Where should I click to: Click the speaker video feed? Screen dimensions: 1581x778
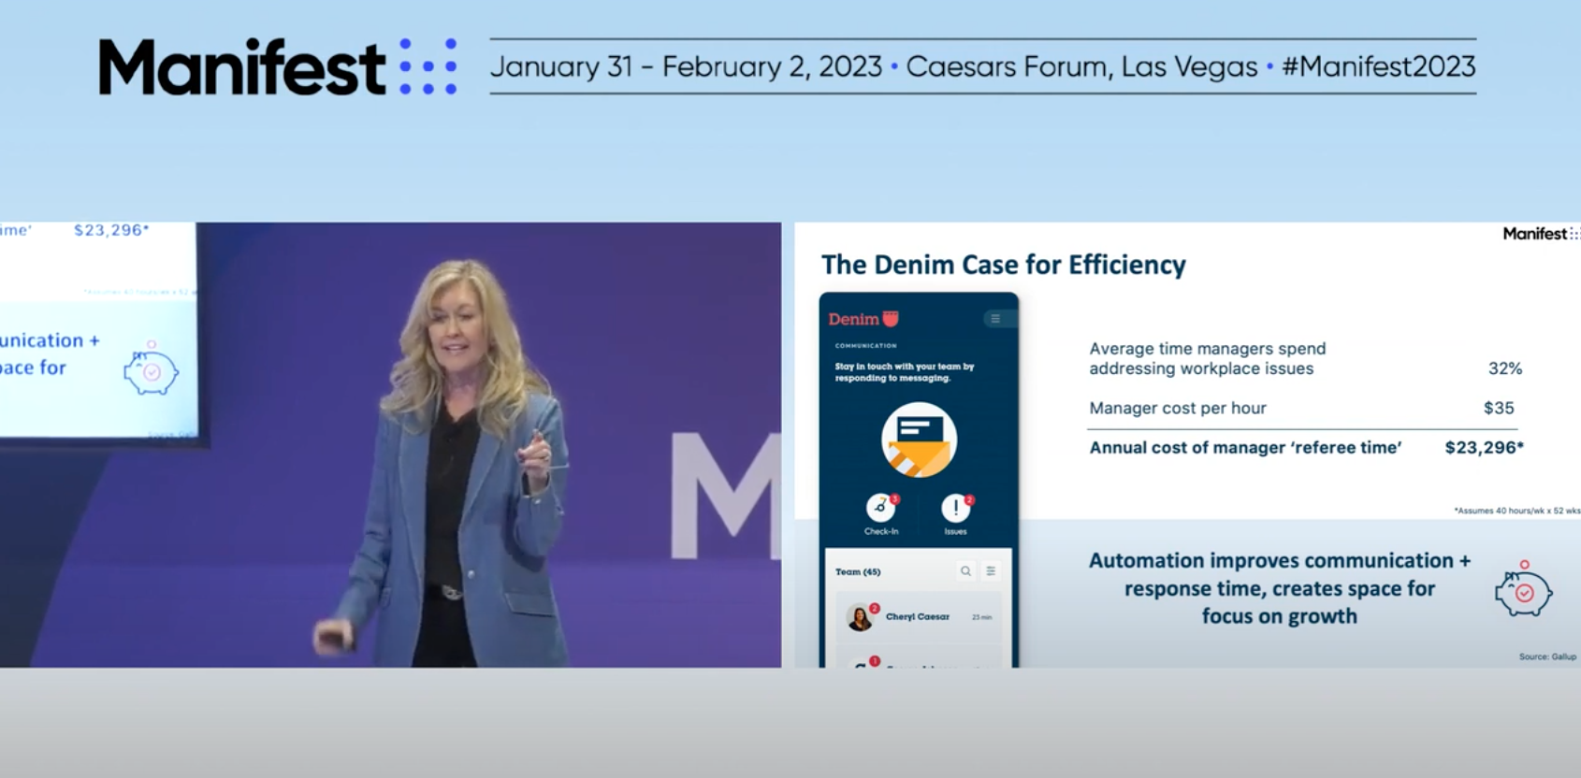(390, 444)
